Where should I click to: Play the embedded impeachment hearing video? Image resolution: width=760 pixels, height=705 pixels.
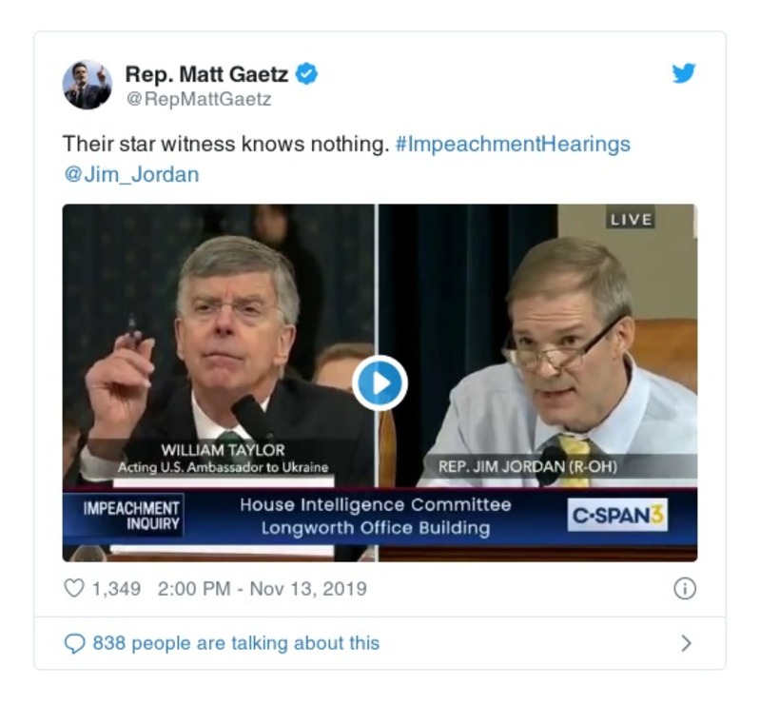click(x=380, y=383)
